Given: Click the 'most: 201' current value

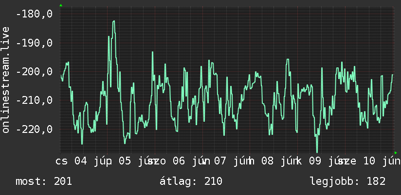Looking at the screenshot, I should coord(44,181).
